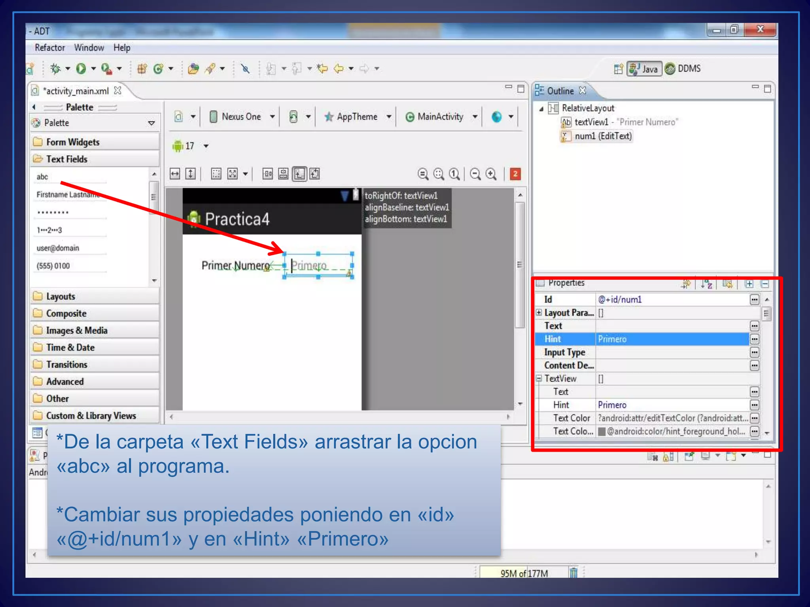Click the Text Color hint swatch
This screenshot has width=810, height=607.
(602, 431)
